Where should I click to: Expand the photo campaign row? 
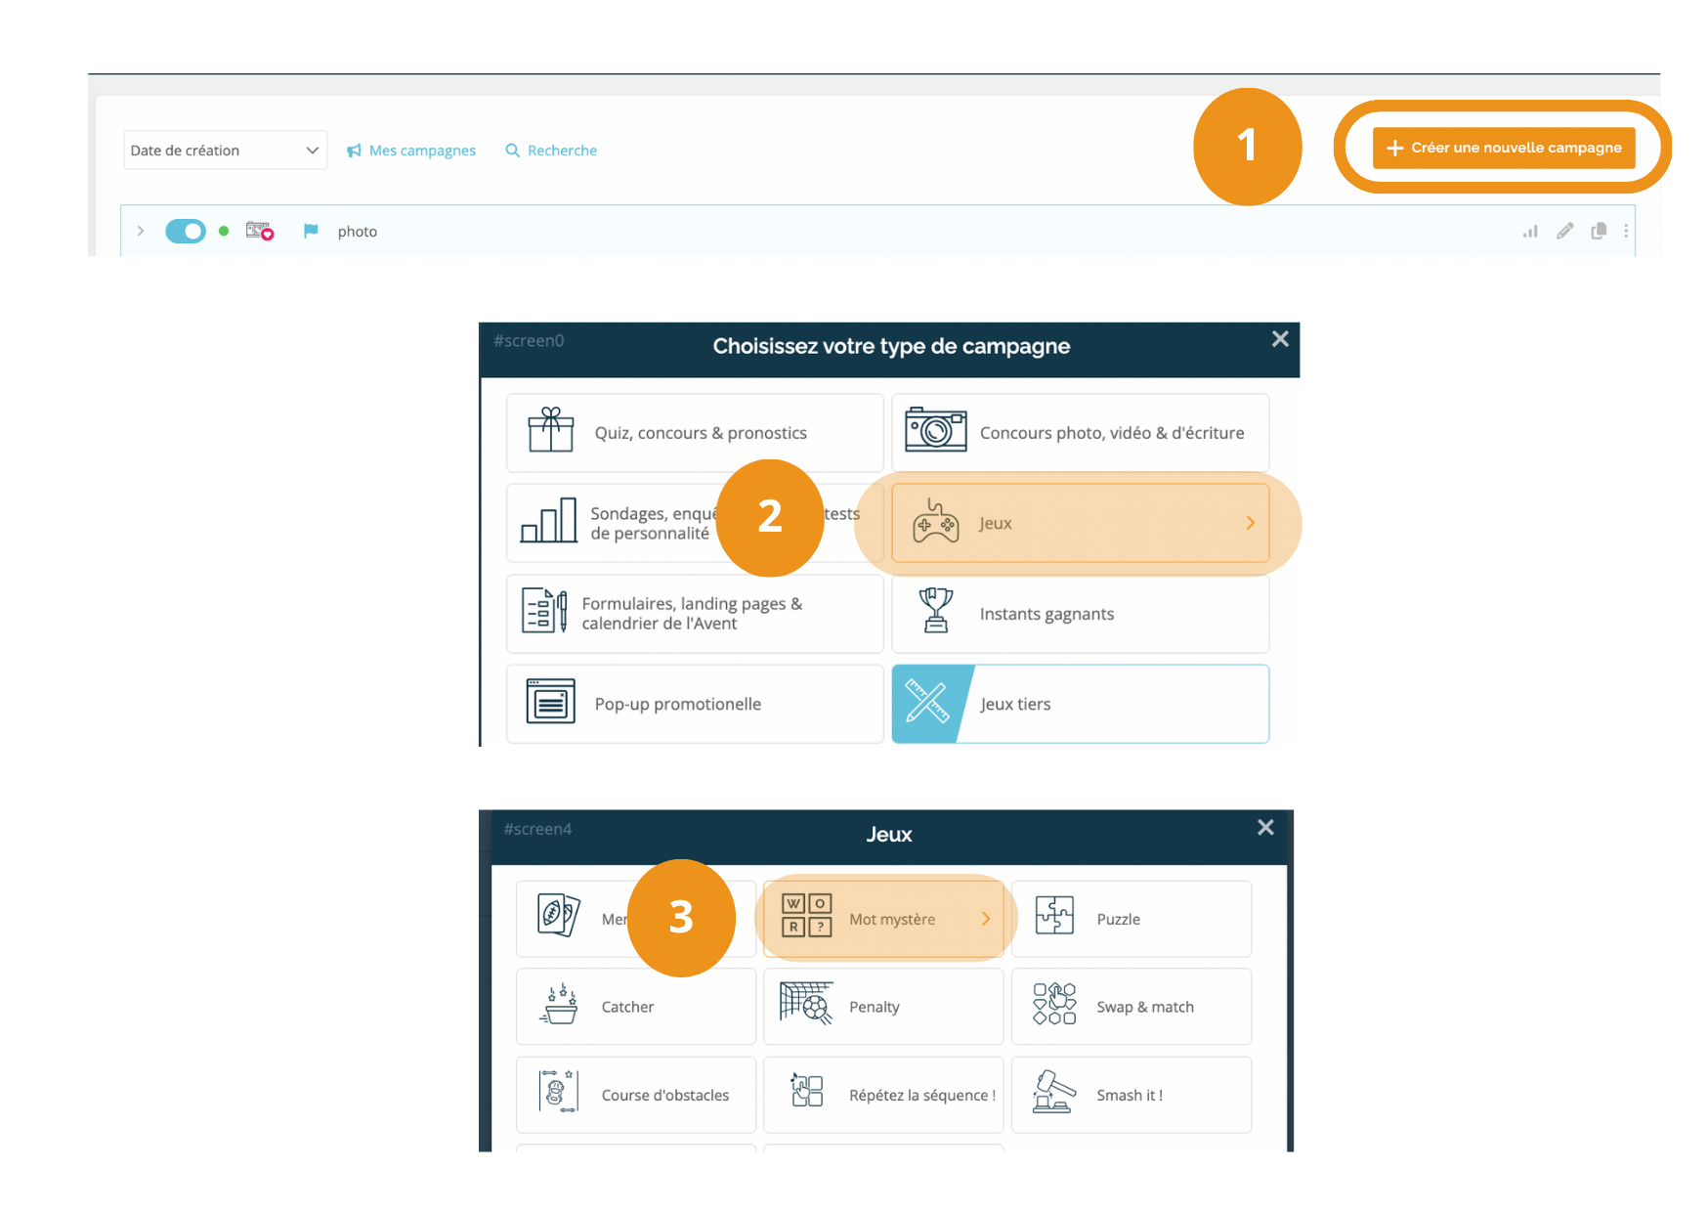(x=141, y=232)
